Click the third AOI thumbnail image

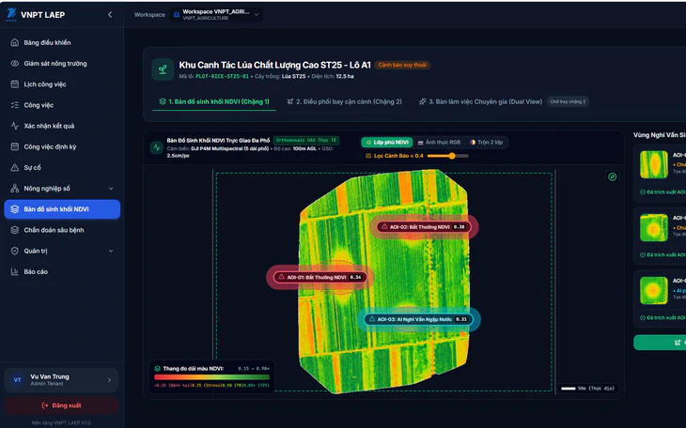[654, 290]
